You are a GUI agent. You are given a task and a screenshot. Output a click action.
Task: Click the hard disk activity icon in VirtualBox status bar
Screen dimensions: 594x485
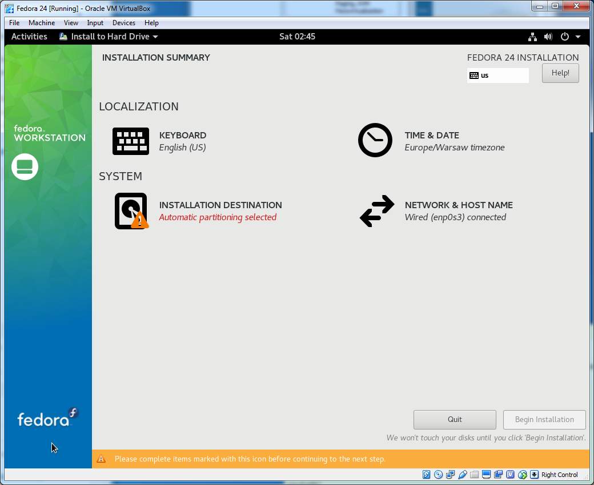pyautogui.click(x=426, y=474)
